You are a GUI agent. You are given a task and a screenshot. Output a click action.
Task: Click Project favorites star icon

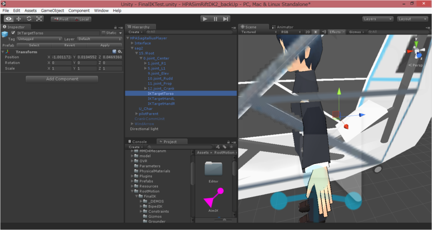click(232, 147)
